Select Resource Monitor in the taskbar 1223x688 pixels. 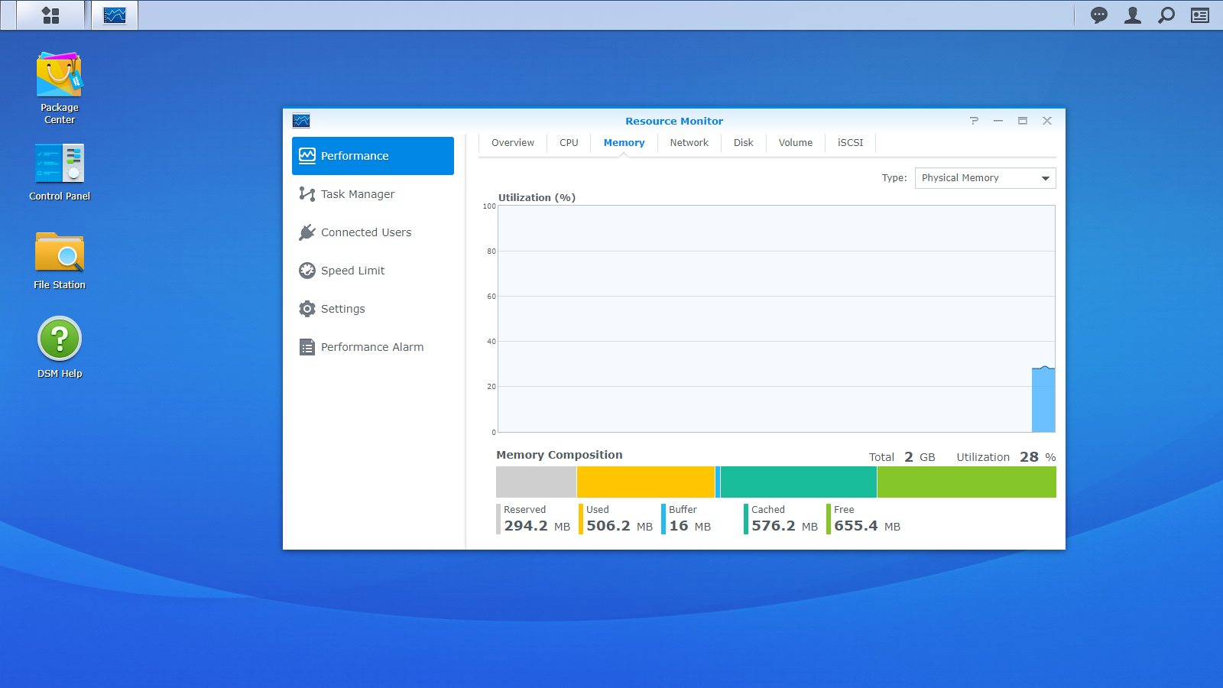point(115,15)
